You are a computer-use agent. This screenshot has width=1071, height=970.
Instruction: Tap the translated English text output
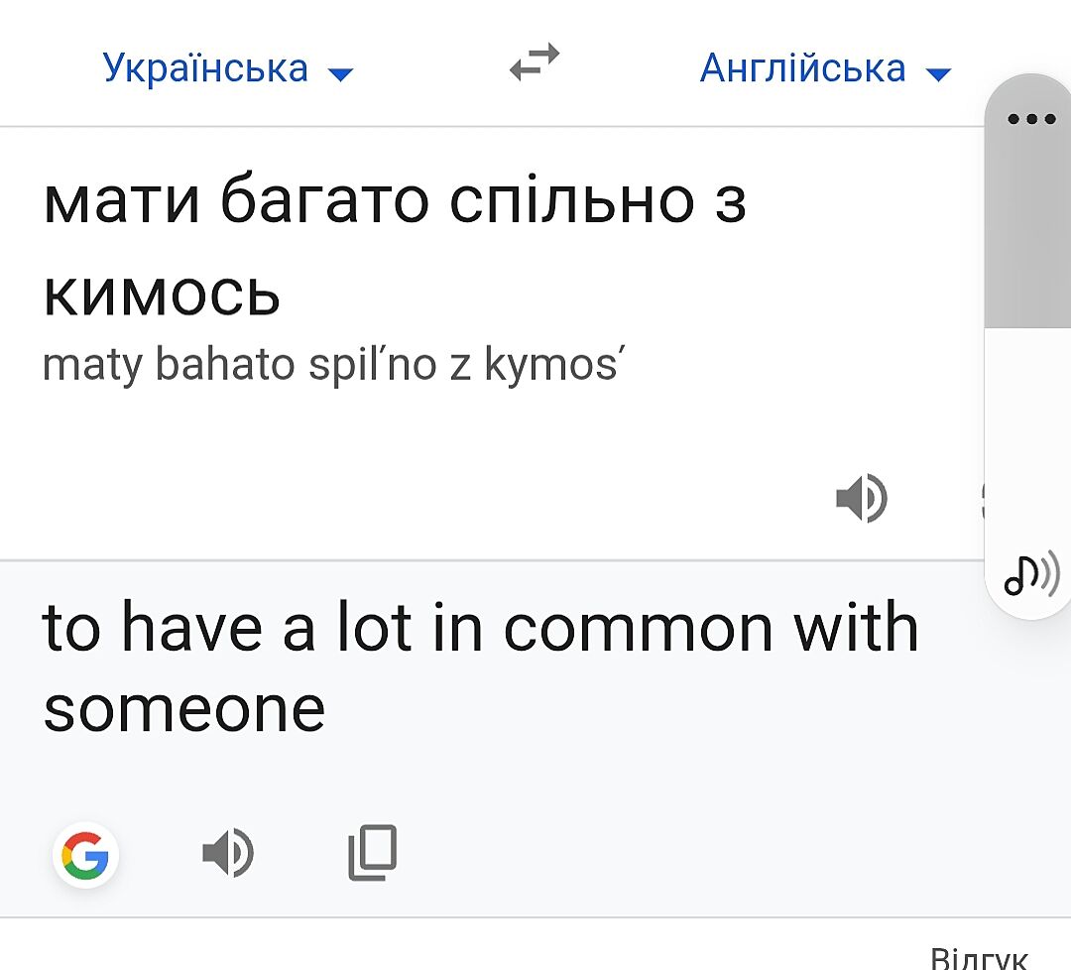coord(480,667)
